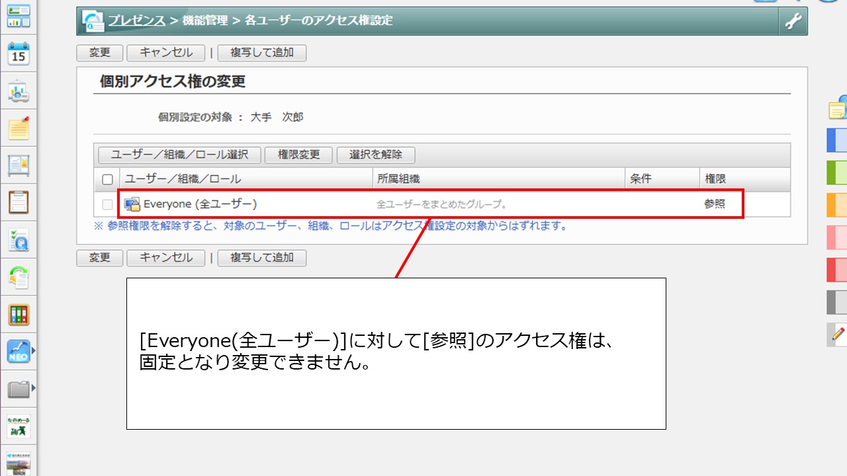The width and height of the screenshot is (847, 476).
Task: Click the top 変更 button
Action: pyautogui.click(x=100, y=53)
